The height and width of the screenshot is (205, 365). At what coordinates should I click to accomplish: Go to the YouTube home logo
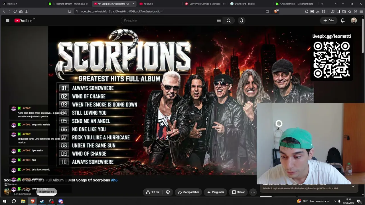pos(23,20)
